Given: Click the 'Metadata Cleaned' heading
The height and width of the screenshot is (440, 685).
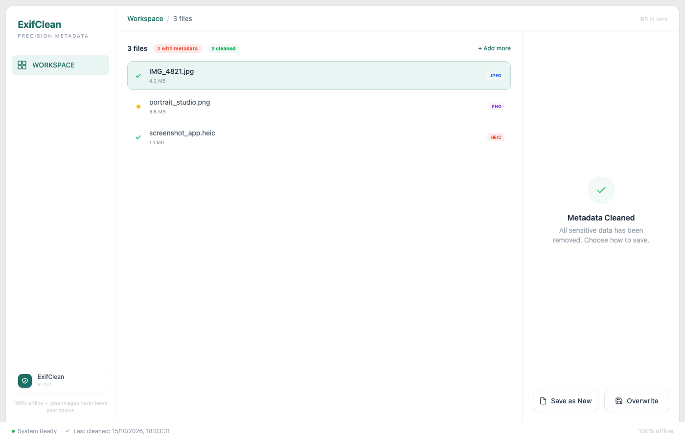Looking at the screenshot, I should (x=601, y=218).
